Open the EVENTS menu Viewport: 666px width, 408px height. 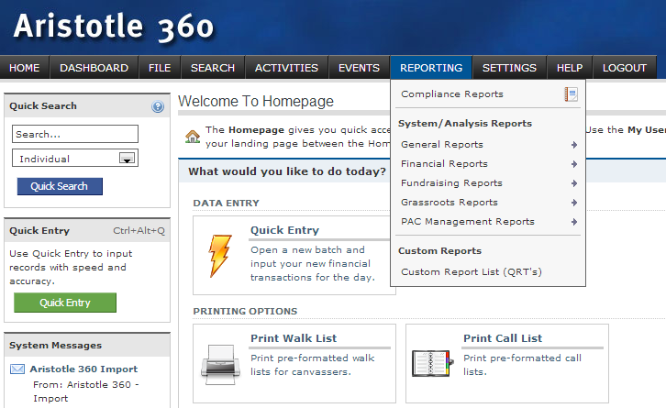(x=360, y=68)
